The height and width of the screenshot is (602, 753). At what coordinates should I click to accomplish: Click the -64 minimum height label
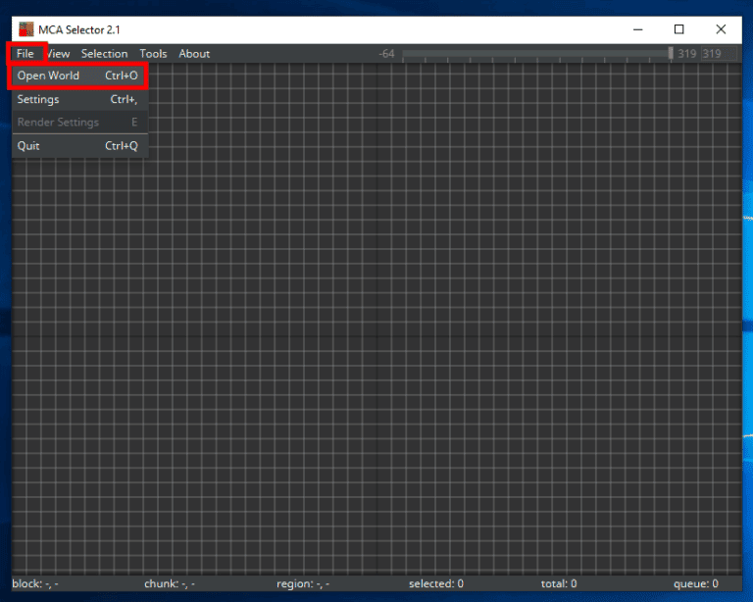(x=386, y=54)
